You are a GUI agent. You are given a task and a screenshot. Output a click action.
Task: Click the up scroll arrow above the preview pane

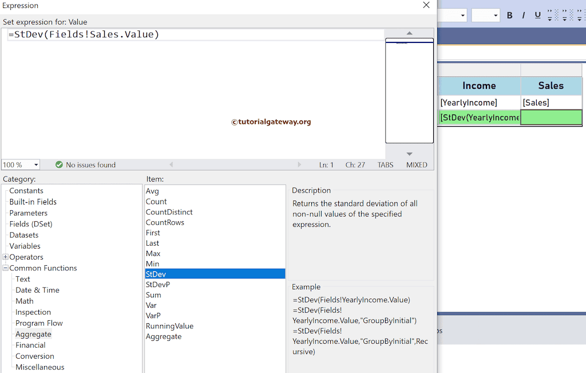pyautogui.click(x=409, y=32)
